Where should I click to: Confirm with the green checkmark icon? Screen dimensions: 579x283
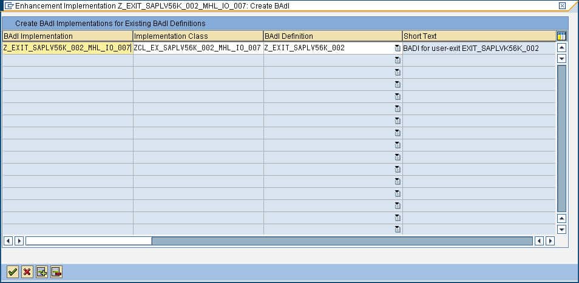click(x=13, y=272)
